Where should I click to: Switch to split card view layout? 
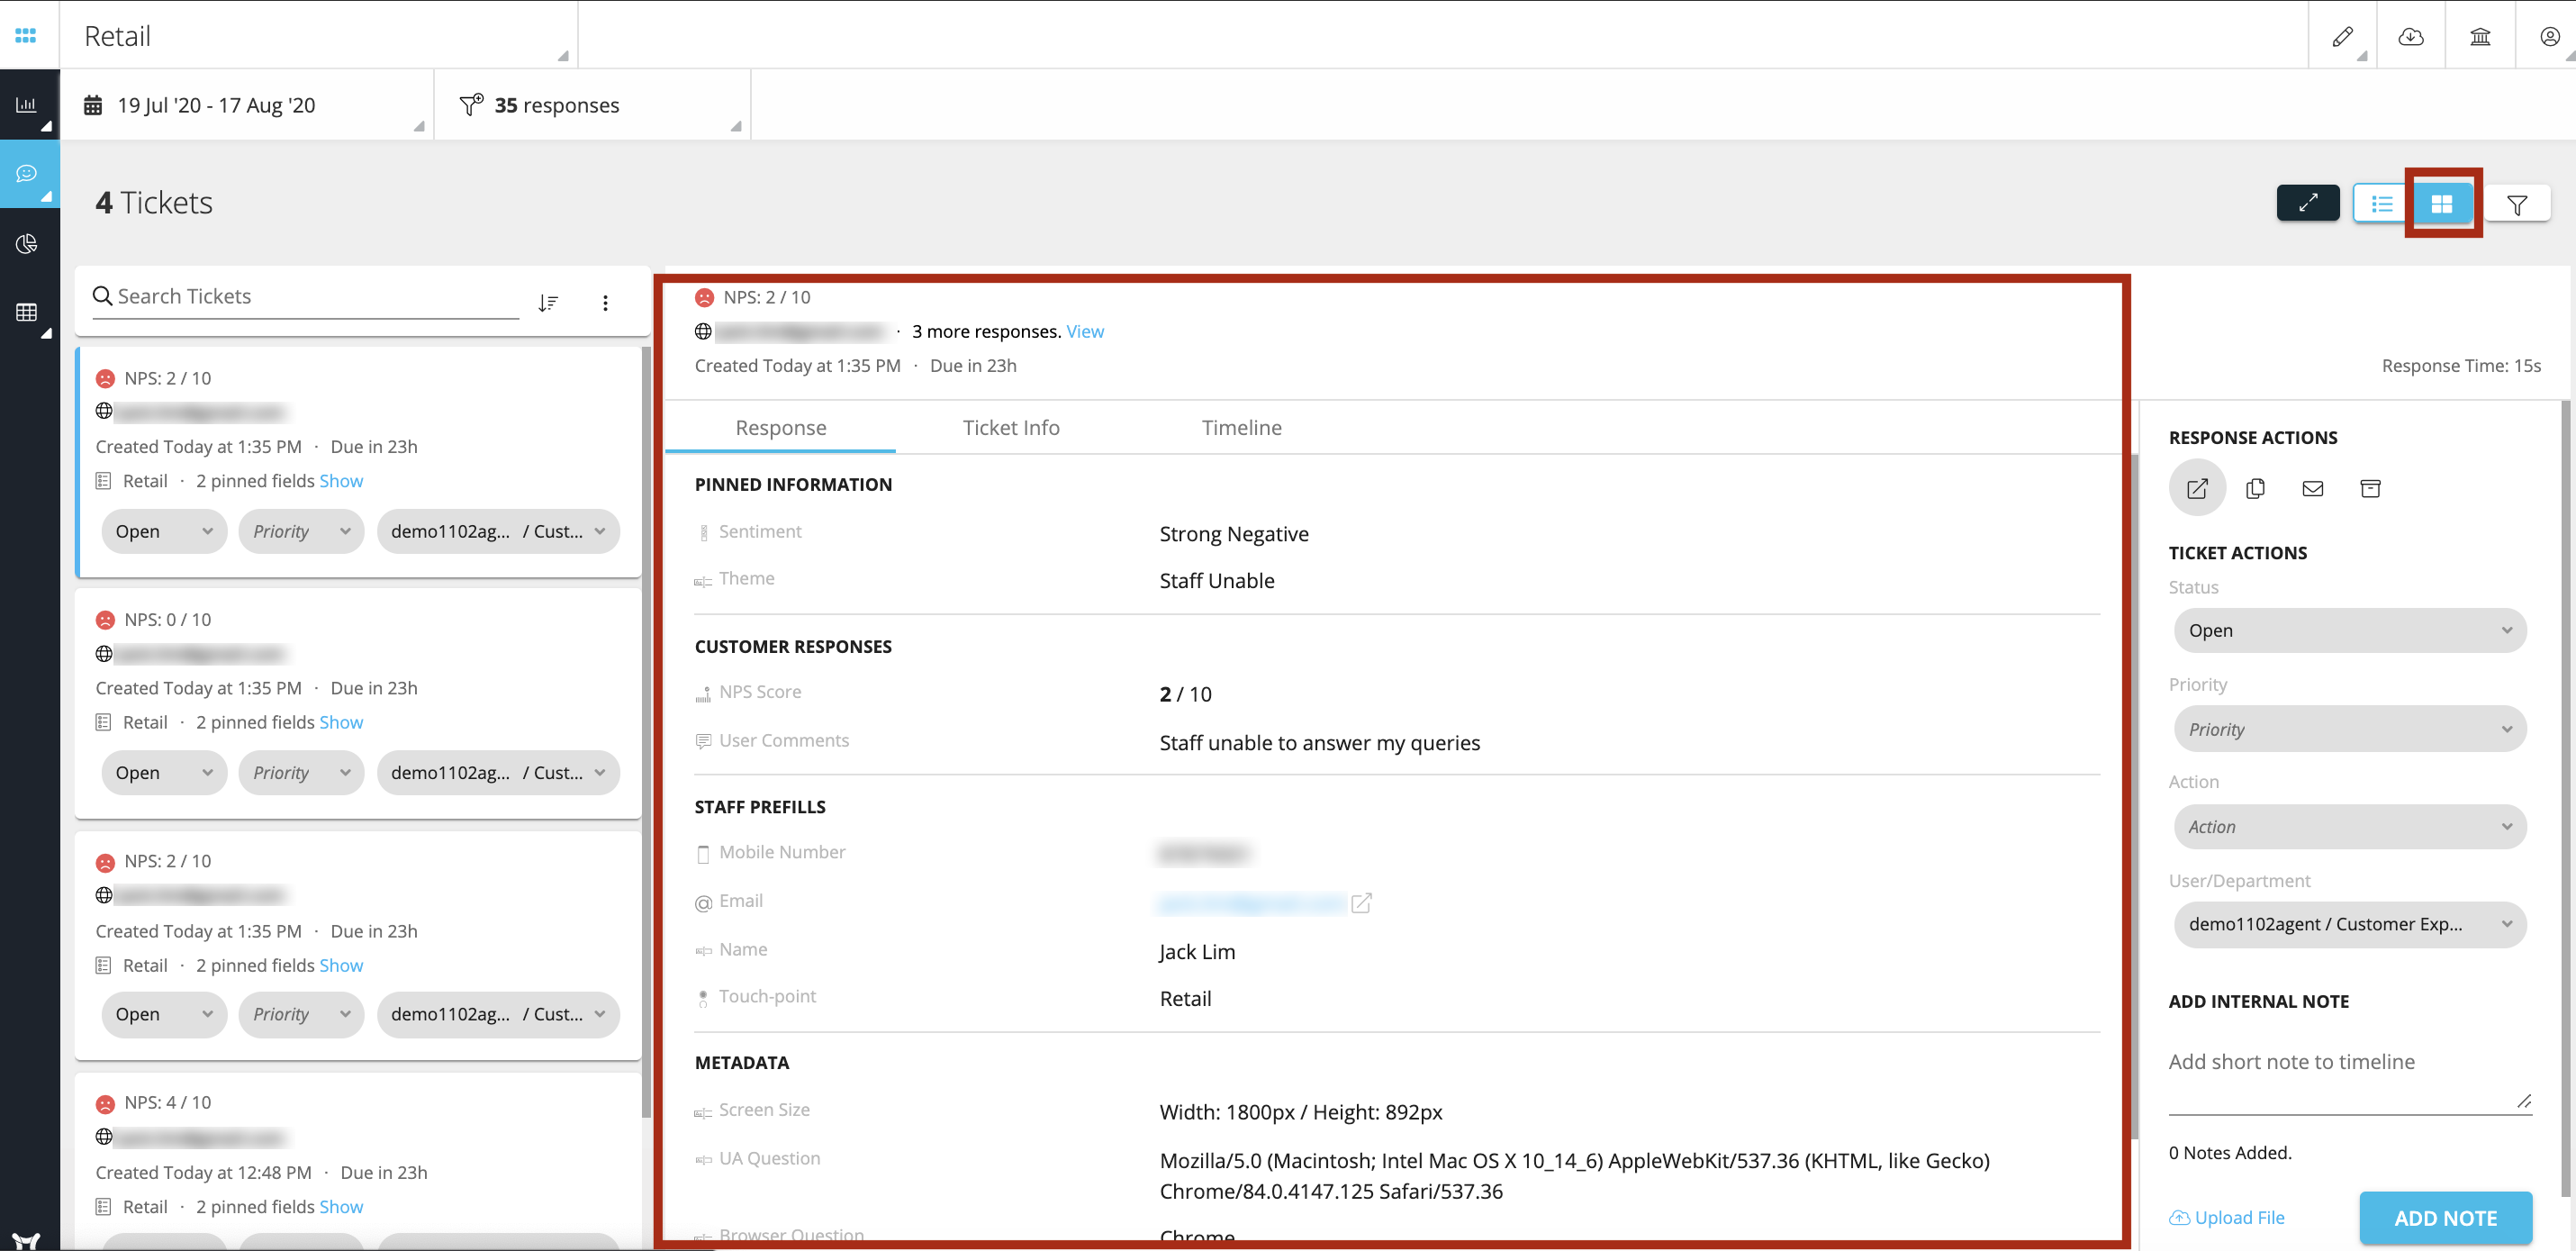(2442, 204)
